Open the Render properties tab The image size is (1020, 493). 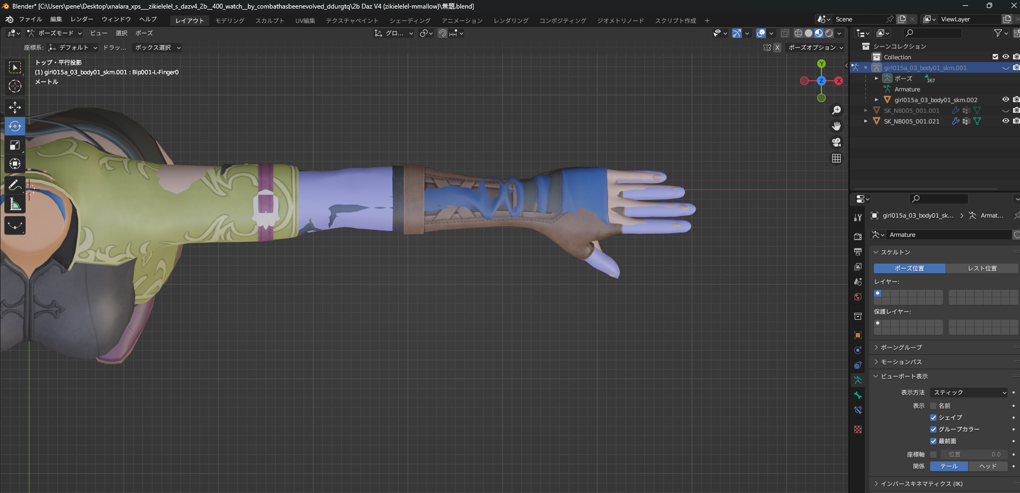click(858, 236)
